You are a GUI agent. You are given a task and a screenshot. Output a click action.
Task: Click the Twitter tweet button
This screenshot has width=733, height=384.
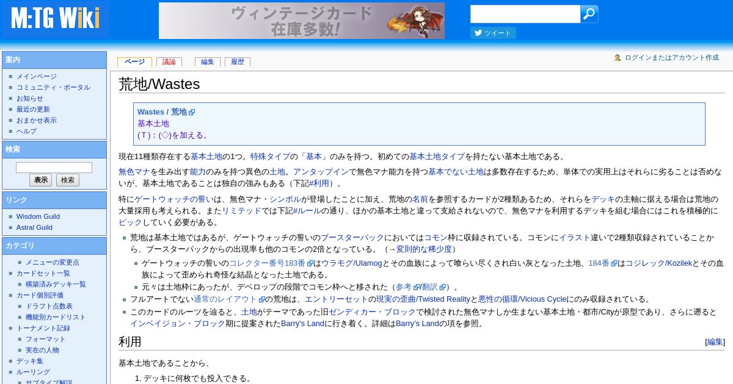click(x=493, y=33)
